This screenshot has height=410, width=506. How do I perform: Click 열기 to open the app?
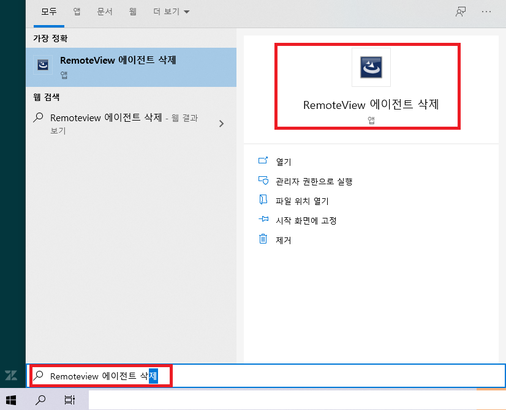click(284, 162)
